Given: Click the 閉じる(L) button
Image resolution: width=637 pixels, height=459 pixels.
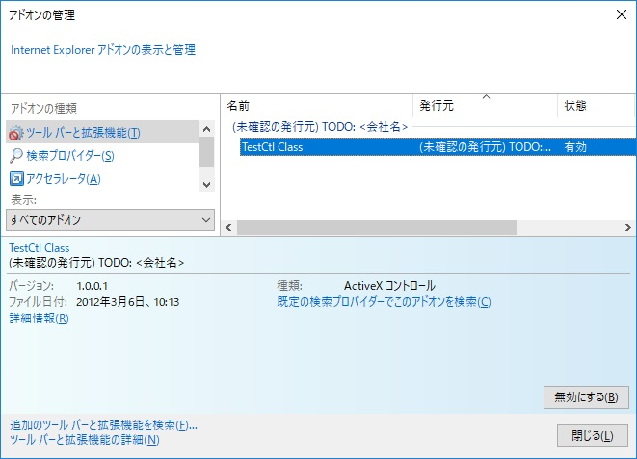Looking at the screenshot, I should click(x=593, y=436).
